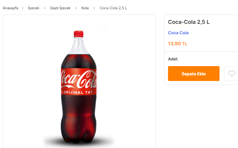
Task: Click the red bottle cap in image
Action: (x=78, y=33)
